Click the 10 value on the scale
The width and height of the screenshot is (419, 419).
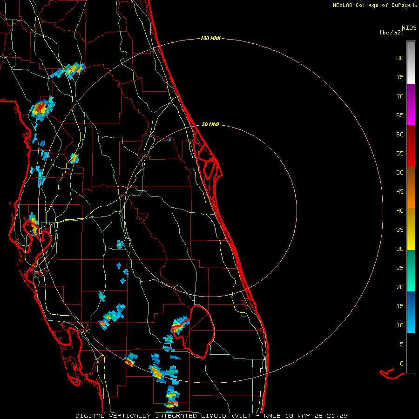coord(400,325)
